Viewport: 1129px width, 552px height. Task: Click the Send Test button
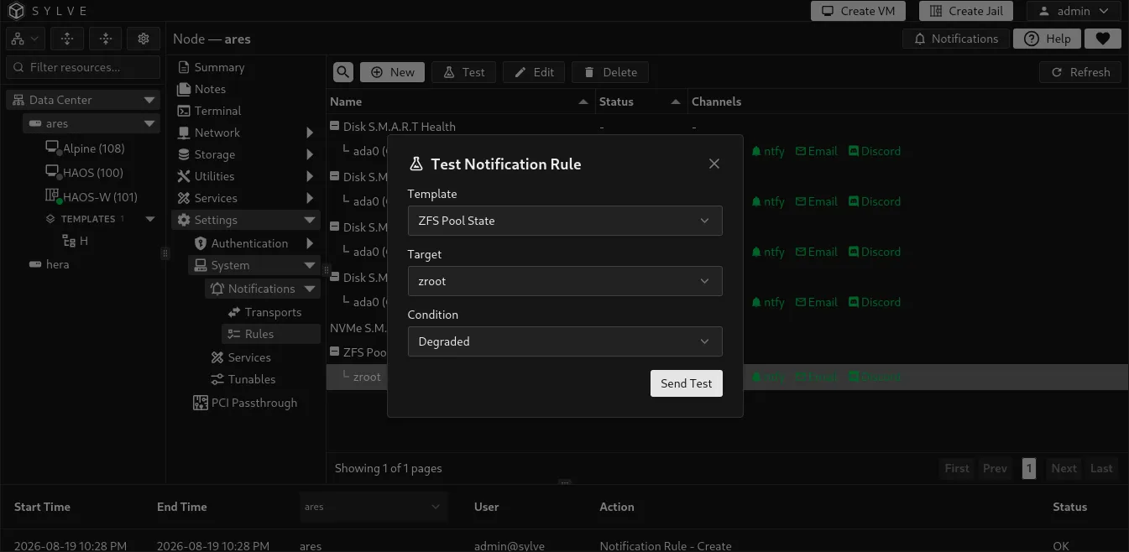pyautogui.click(x=686, y=383)
